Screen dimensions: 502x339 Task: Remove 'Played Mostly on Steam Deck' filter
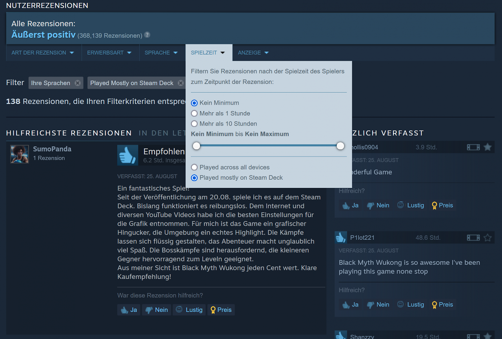180,83
